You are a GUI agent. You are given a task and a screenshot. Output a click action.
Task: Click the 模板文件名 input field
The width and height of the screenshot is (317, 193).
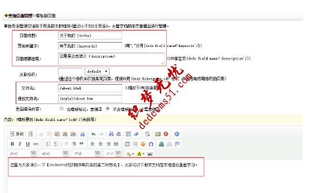tap(90, 99)
